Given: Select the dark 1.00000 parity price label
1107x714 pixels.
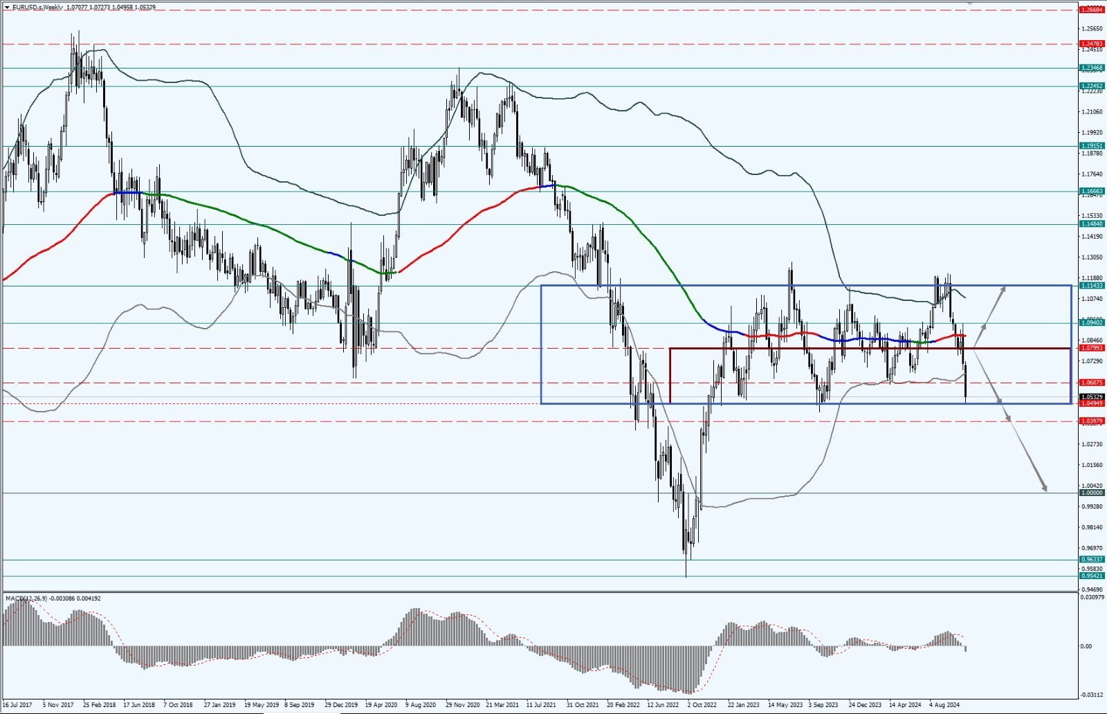Looking at the screenshot, I should (x=1091, y=493).
